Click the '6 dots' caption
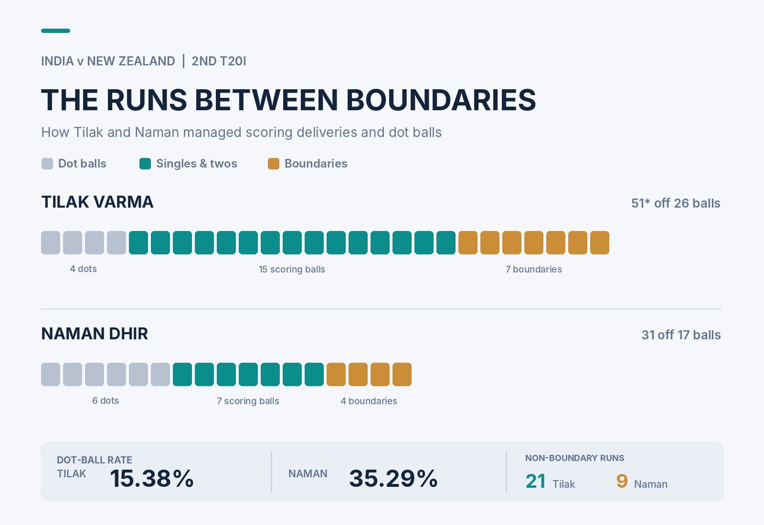 (106, 400)
